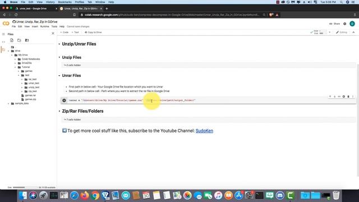Collapse the Unrar Files section

click(59, 75)
